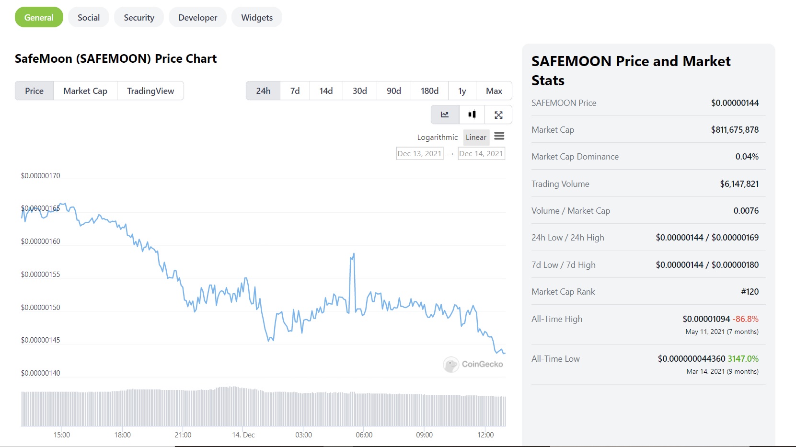The image size is (796, 447).
Task: Open the chart options hamburger menu
Action: tap(499, 136)
